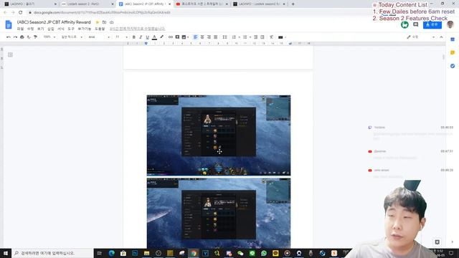Apply right text alignment
Screen dimensions: 459x258
click(209, 37)
